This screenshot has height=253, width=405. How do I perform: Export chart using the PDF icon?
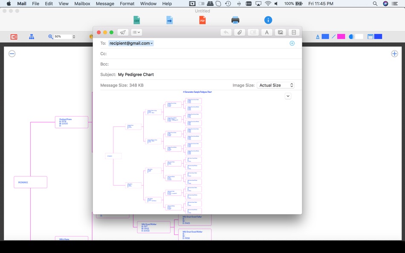point(202,20)
